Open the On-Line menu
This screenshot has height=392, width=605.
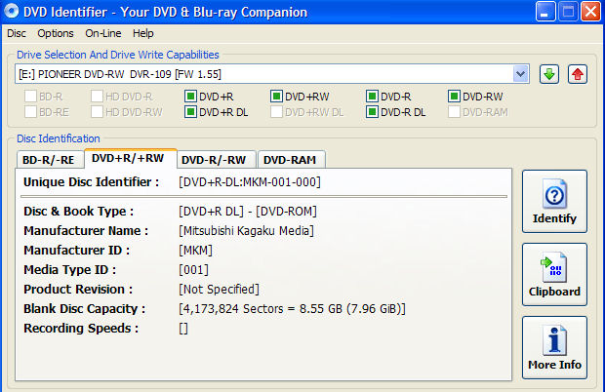(x=103, y=33)
